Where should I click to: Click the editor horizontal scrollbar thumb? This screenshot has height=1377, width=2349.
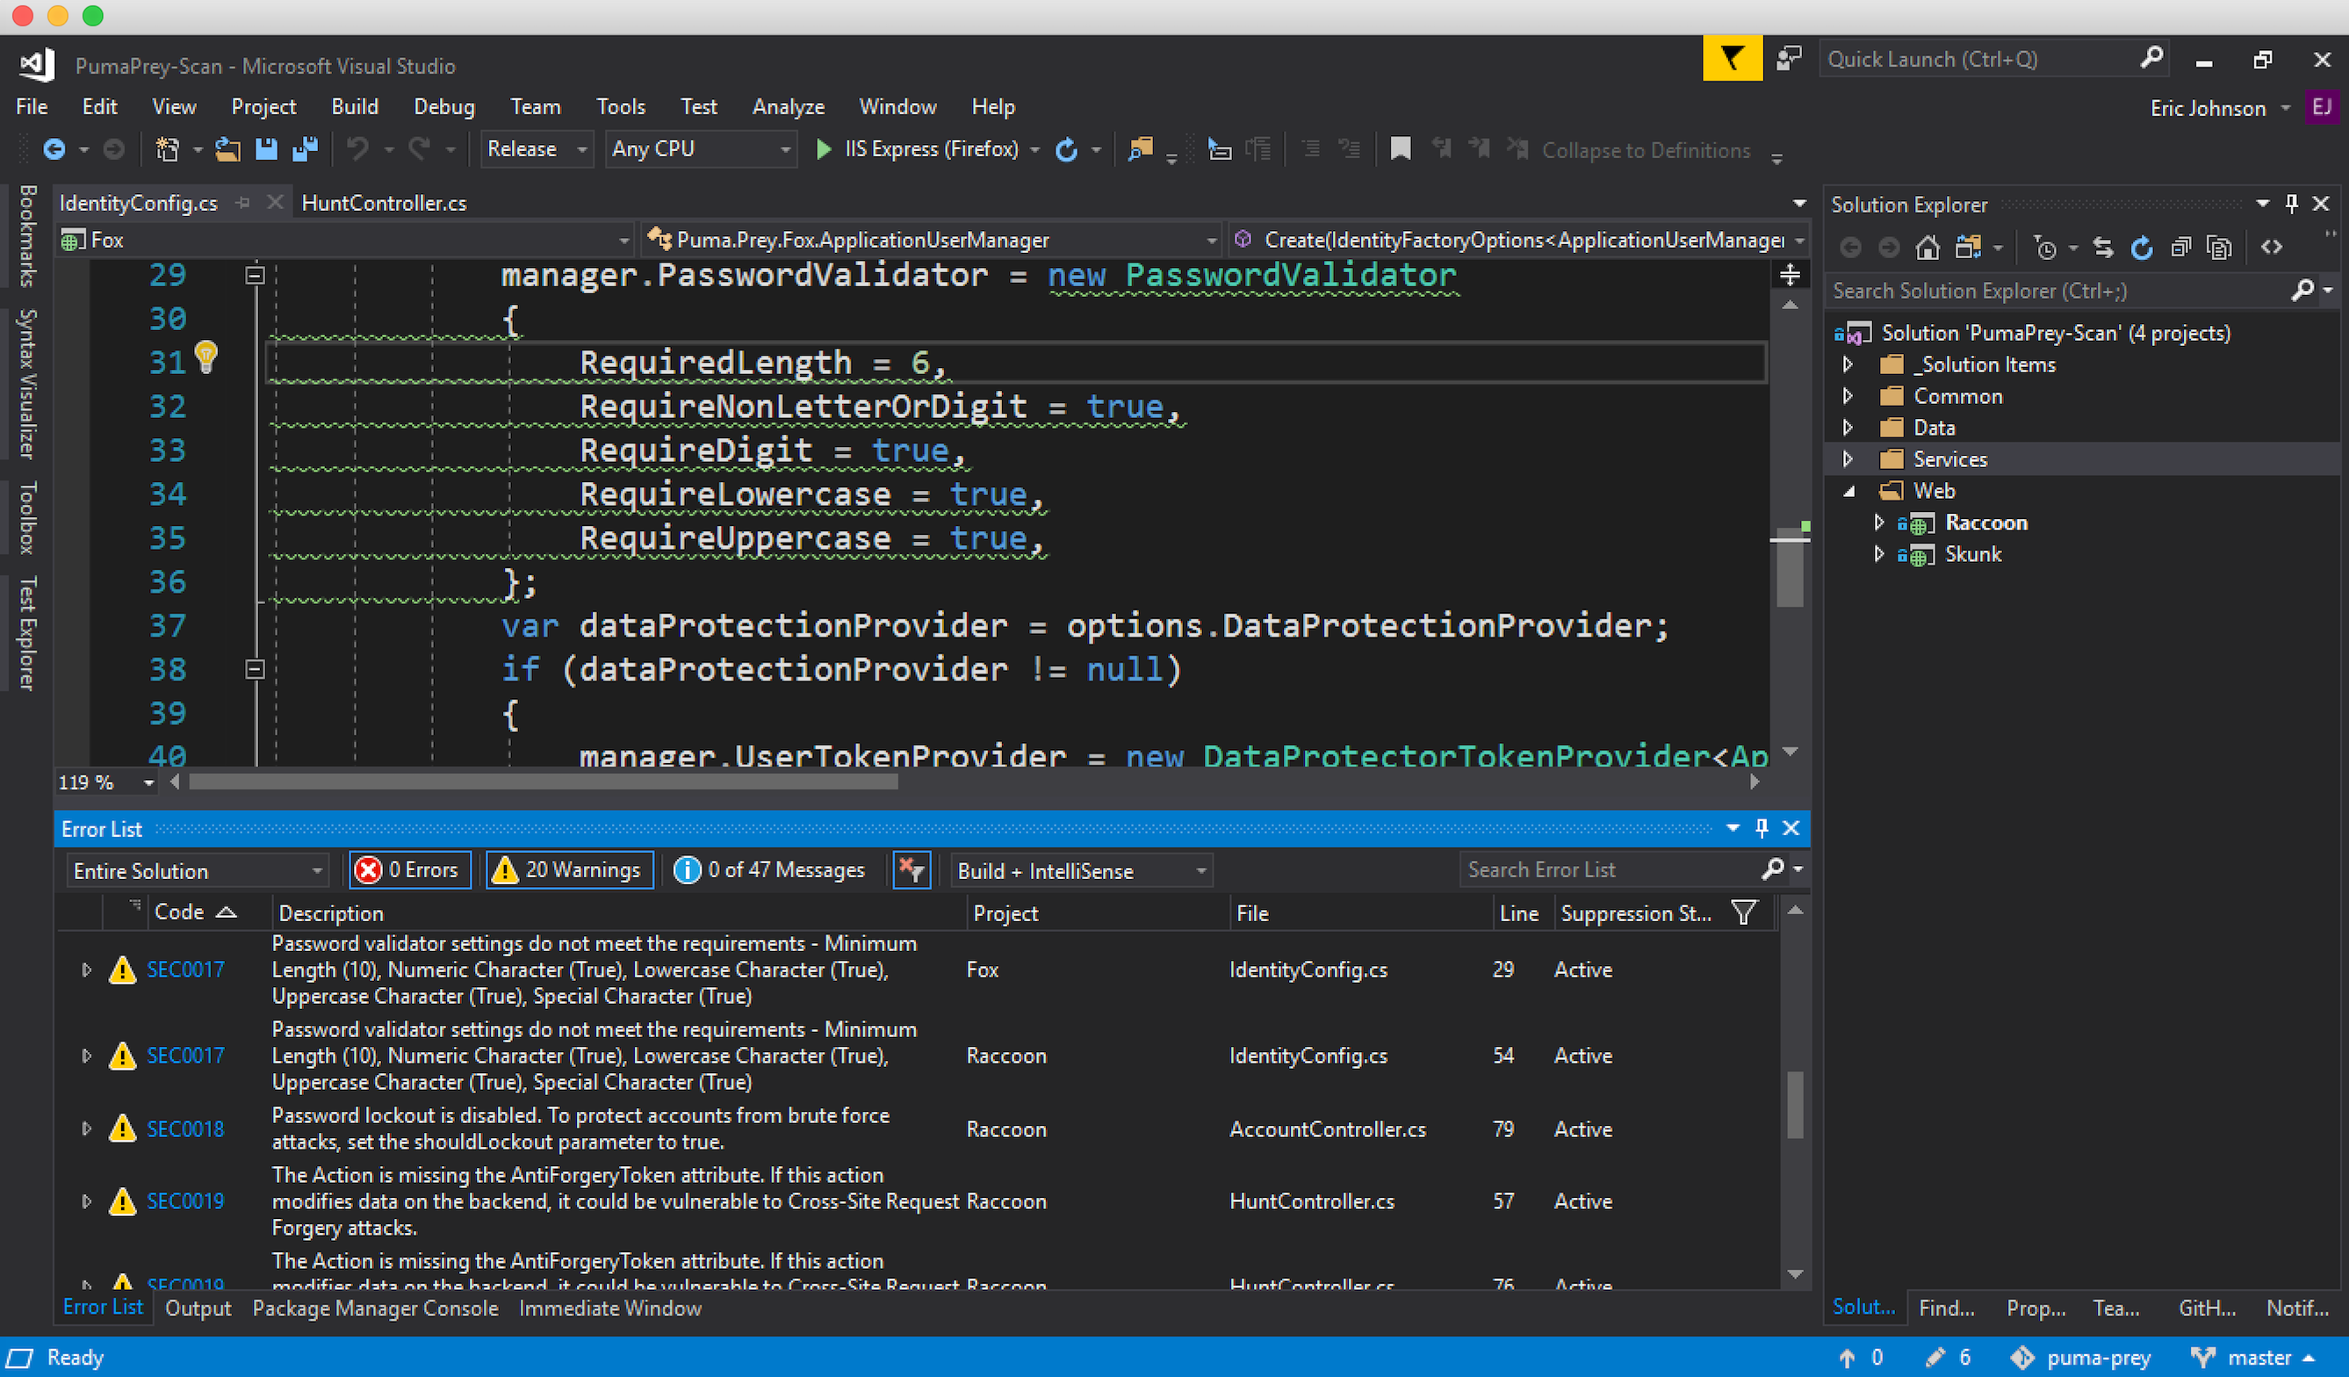pyautogui.click(x=544, y=782)
